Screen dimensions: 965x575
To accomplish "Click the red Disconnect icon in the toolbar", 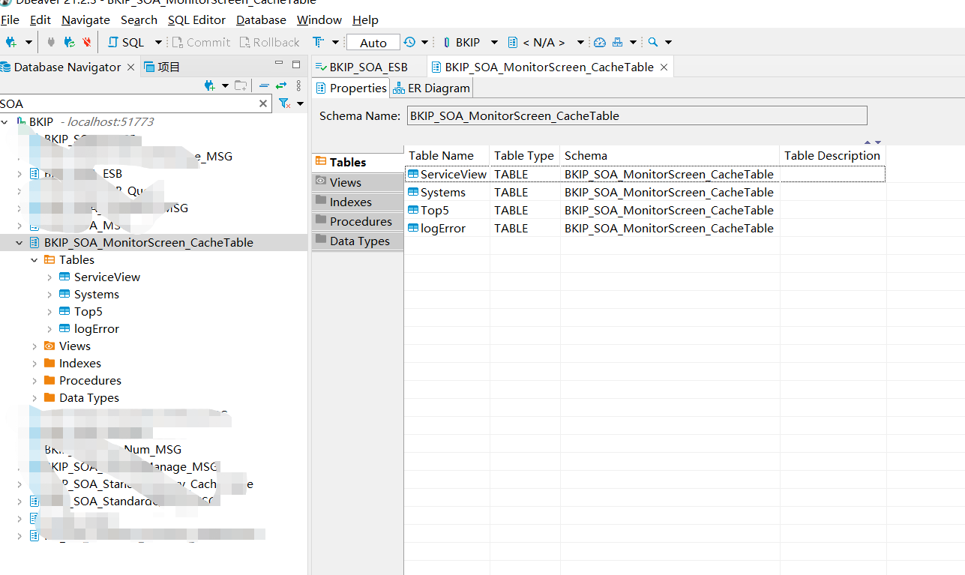I will 87,43.
